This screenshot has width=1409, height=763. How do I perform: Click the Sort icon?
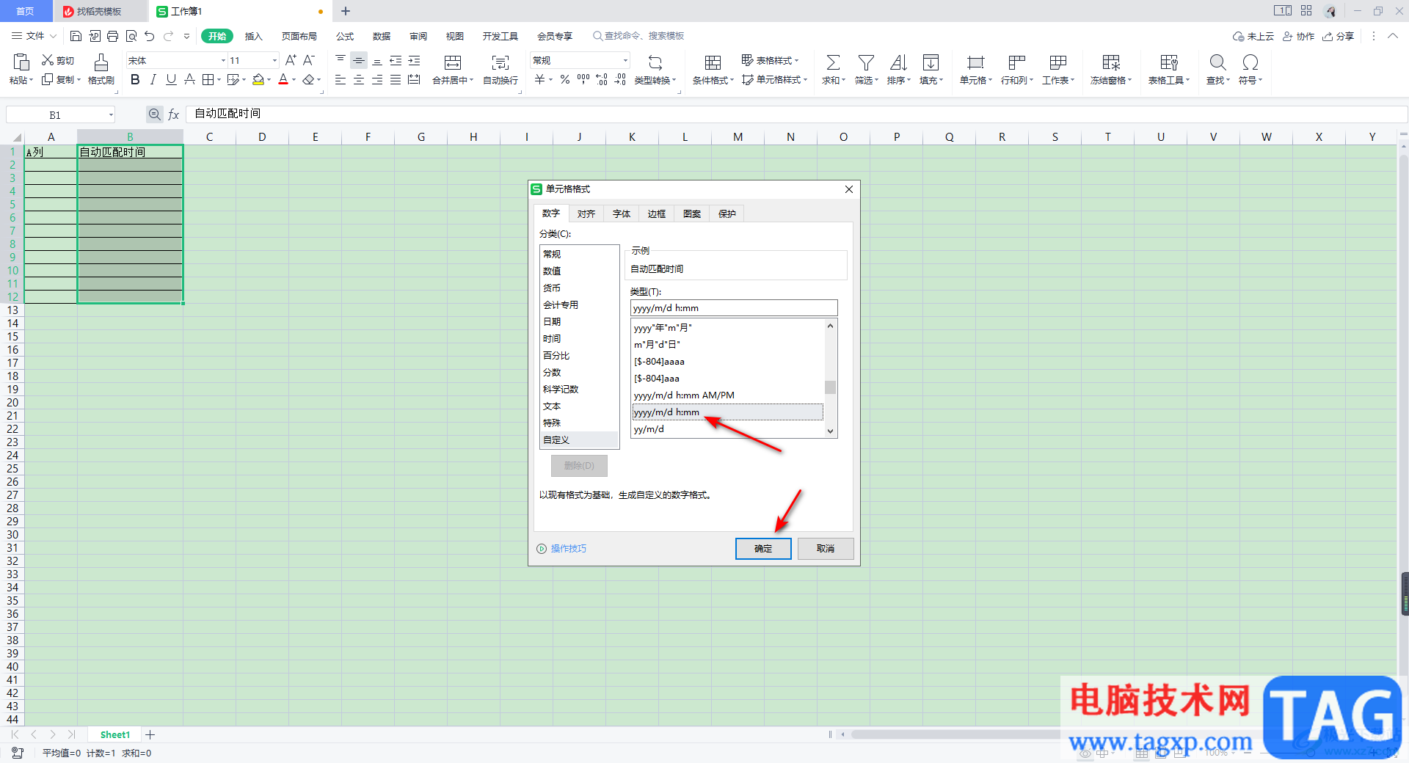coord(898,62)
